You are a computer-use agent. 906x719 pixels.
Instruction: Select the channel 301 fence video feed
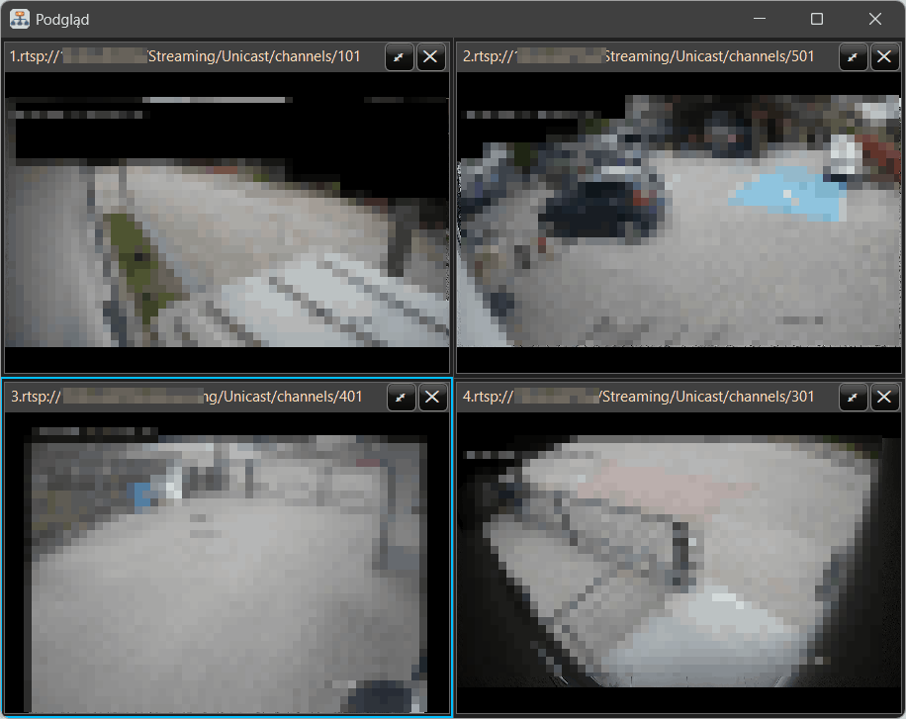(x=679, y=564)
